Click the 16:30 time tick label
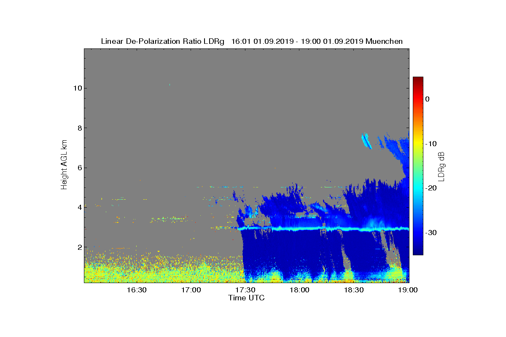 [x=137, y=290]
